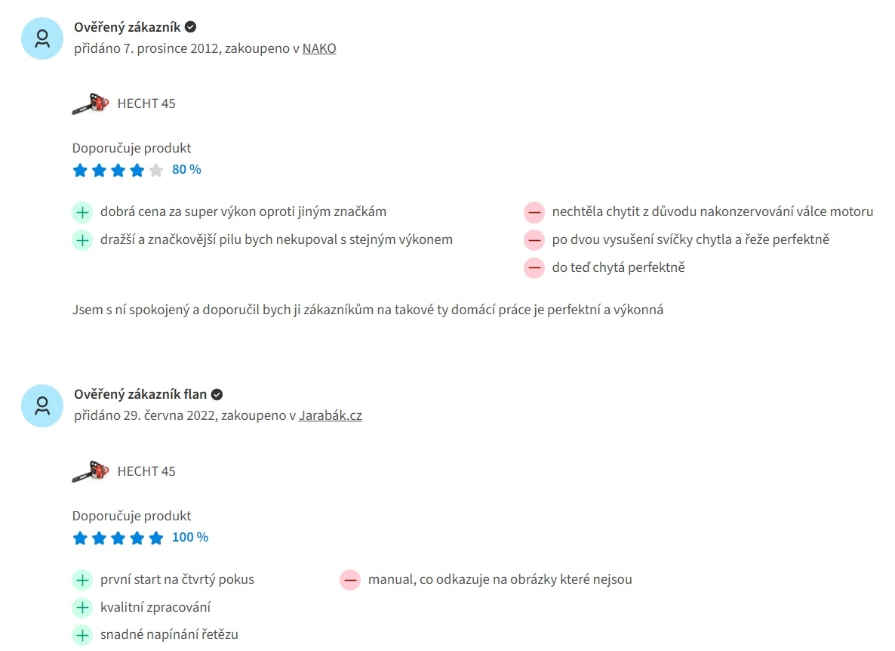The height and width of the screenshot is (651, 895).
Task: Open the Jarabák.cz shop link
Action: tap(330, 415)
